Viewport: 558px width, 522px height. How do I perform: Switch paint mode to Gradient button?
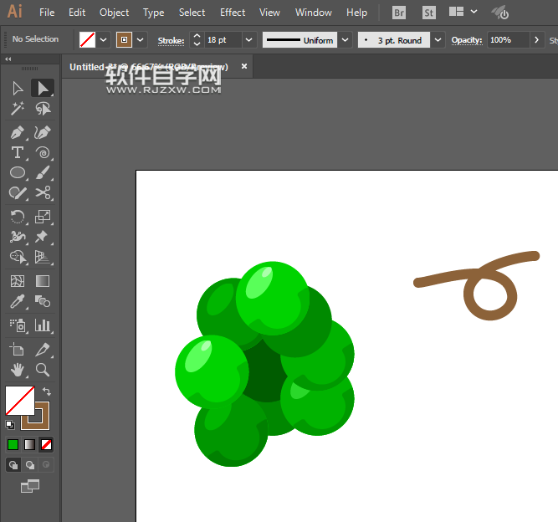30,444
